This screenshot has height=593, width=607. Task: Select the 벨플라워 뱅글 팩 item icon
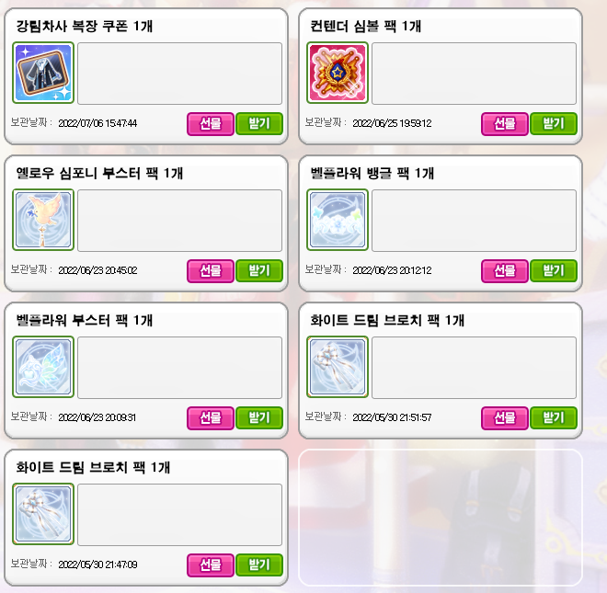tap(338, 220)
